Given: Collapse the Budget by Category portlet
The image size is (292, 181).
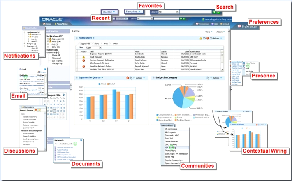Looking at the screenshot, I should [x=153, y=77].
